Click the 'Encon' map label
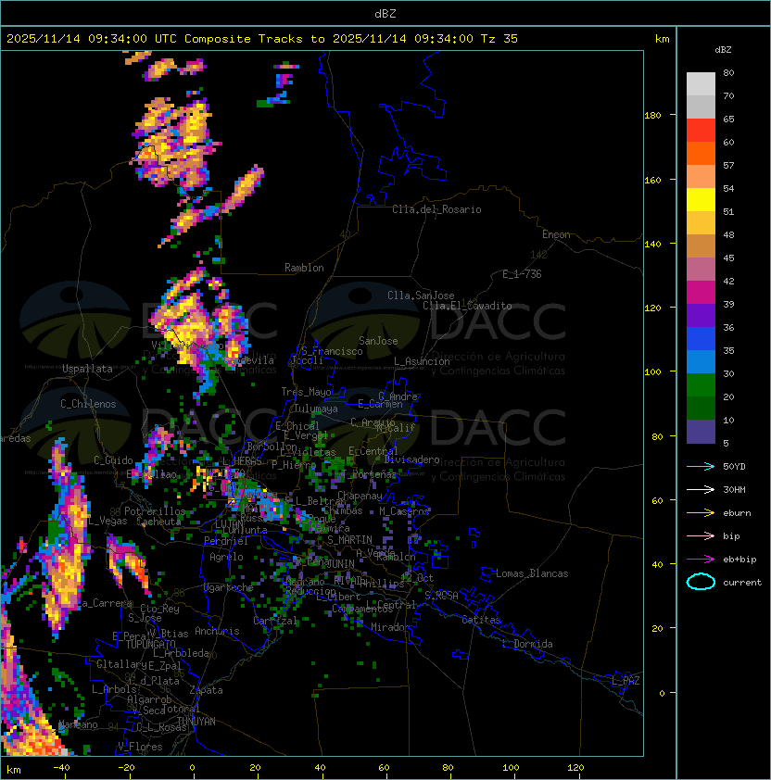 tap(556, 234)
